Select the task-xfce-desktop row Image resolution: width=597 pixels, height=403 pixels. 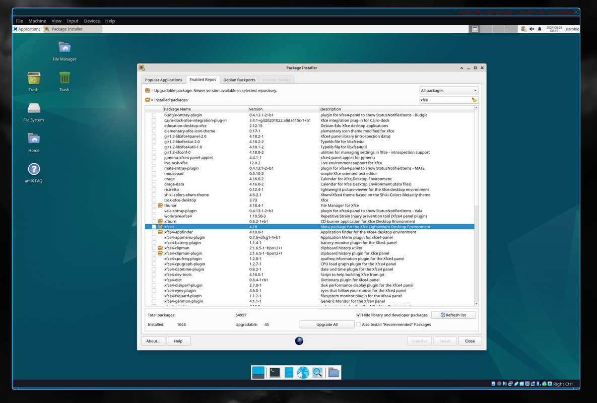309,200
